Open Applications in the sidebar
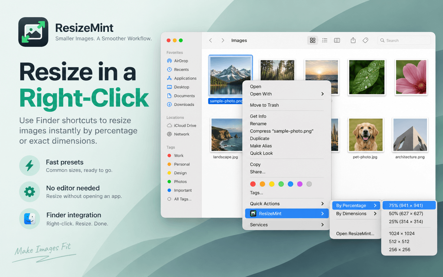443x277 pixels. tap(181, 78)
